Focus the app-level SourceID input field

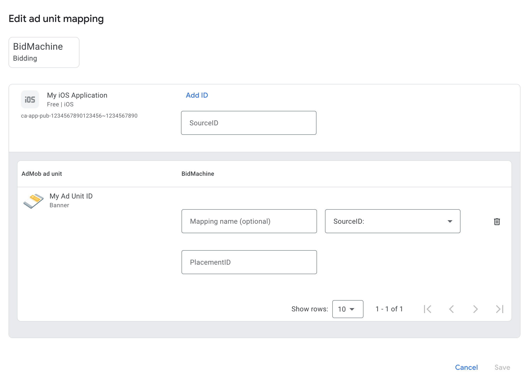(248, 123)
